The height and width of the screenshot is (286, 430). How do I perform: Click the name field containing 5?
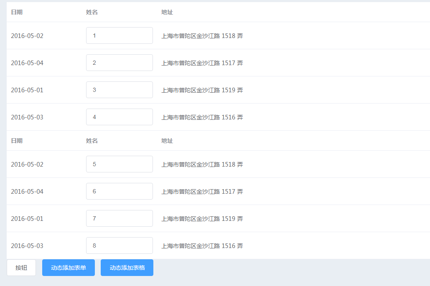point(119,164)
